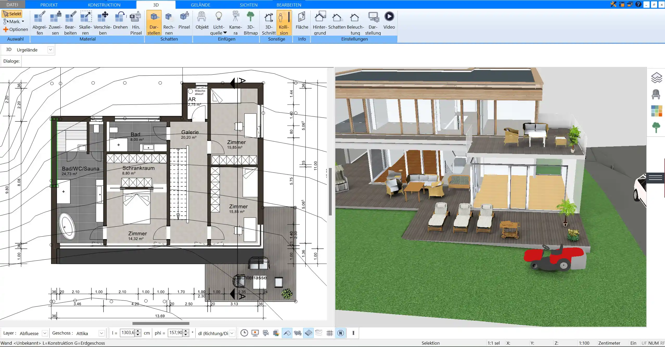Click the Optionen button

click(16, 29)
